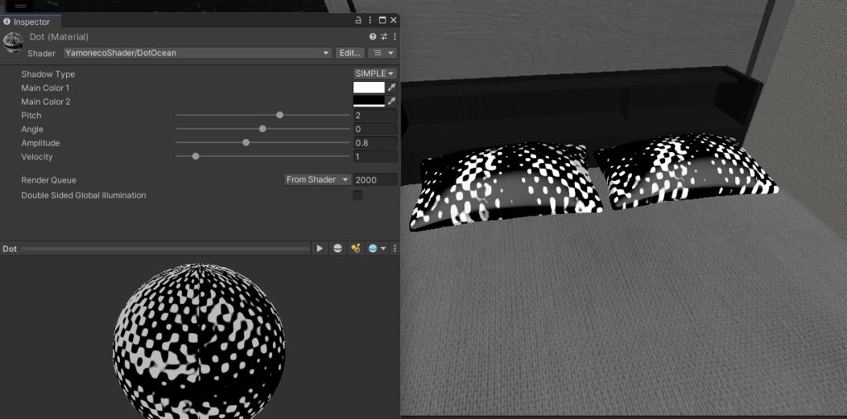Open the hamburger menu at top left
Image resolution: width=847 pixels, height=419 pixels.
click(20, 6)
